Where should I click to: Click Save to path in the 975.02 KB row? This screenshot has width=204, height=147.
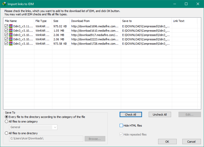[x=146, y=26]
